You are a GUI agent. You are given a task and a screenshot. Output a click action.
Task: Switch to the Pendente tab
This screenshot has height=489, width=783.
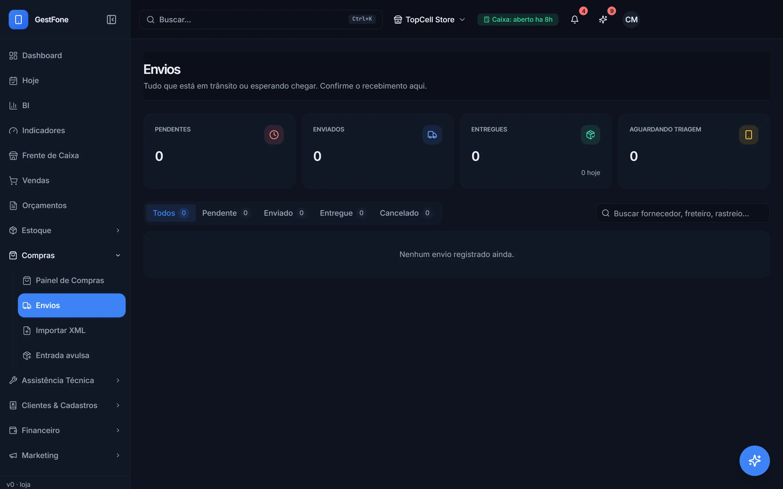226,213
